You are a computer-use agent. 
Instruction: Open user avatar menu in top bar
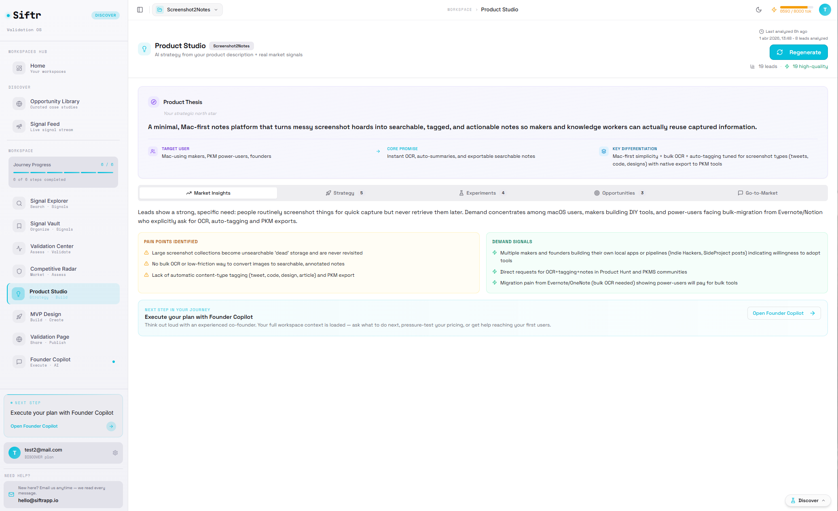click(825, 10)
